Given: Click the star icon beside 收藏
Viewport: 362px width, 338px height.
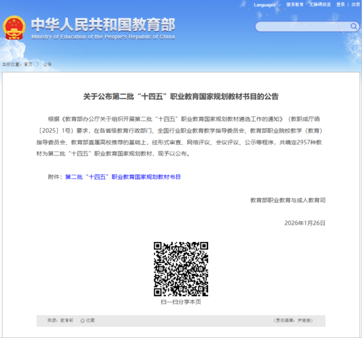Looking at the screenshot, I should coord(82,320).
